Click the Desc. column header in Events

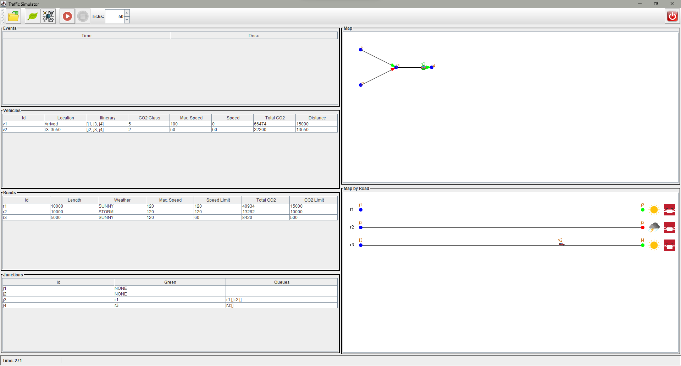(254, 35)
